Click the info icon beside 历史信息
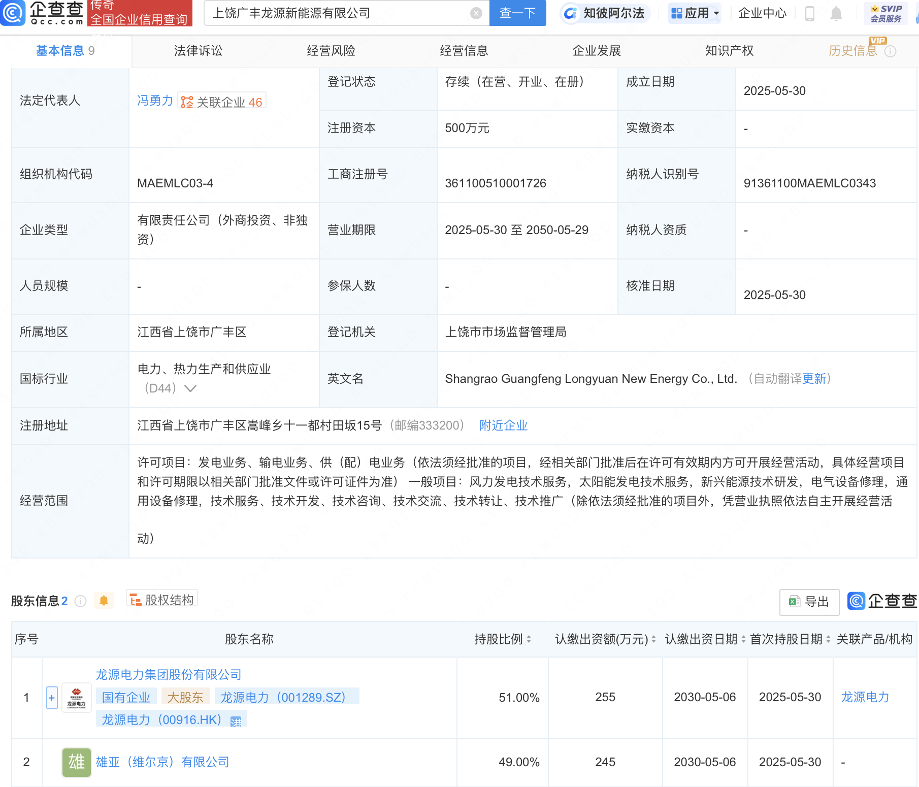 890,51
